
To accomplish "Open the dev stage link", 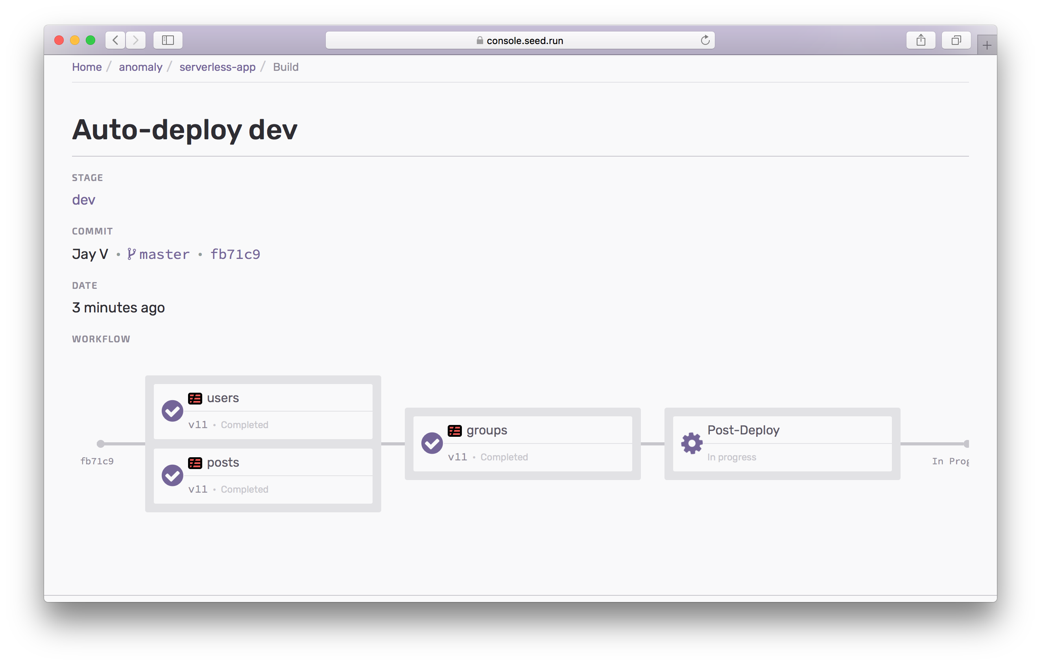I will pos(83,200).
